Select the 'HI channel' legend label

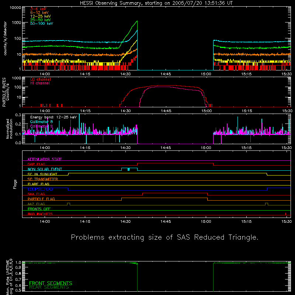[40, 83]
